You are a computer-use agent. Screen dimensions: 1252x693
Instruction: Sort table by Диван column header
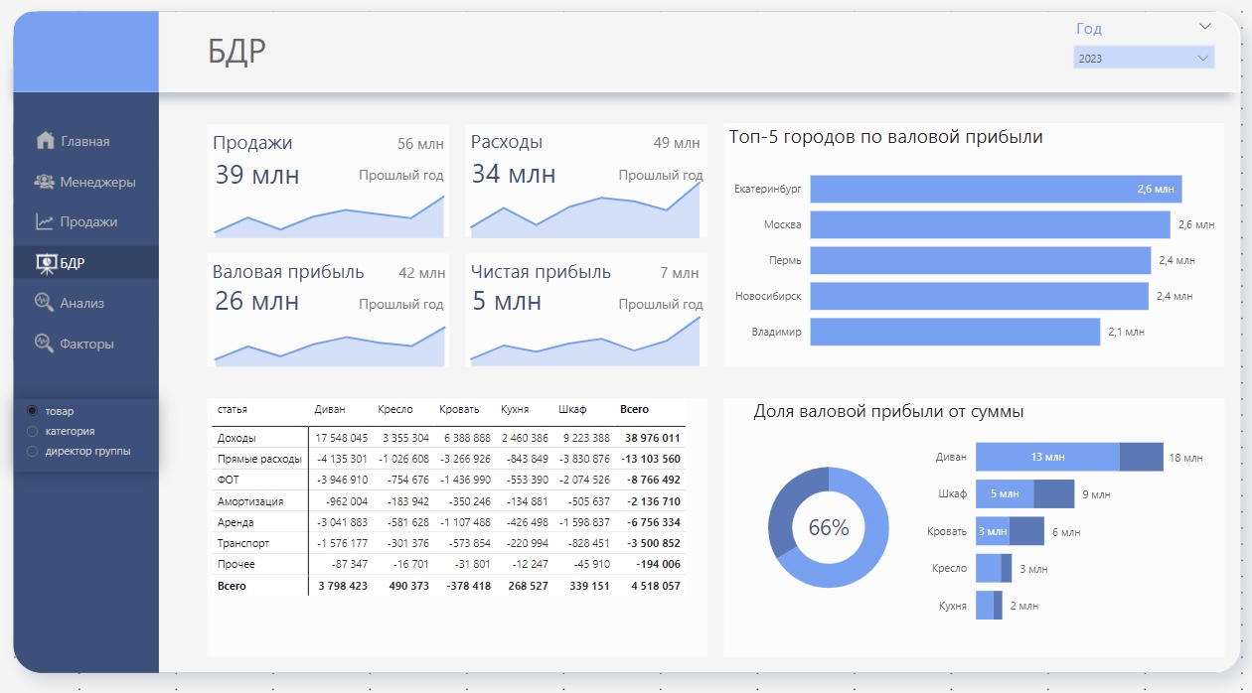(x=330, y=409)
